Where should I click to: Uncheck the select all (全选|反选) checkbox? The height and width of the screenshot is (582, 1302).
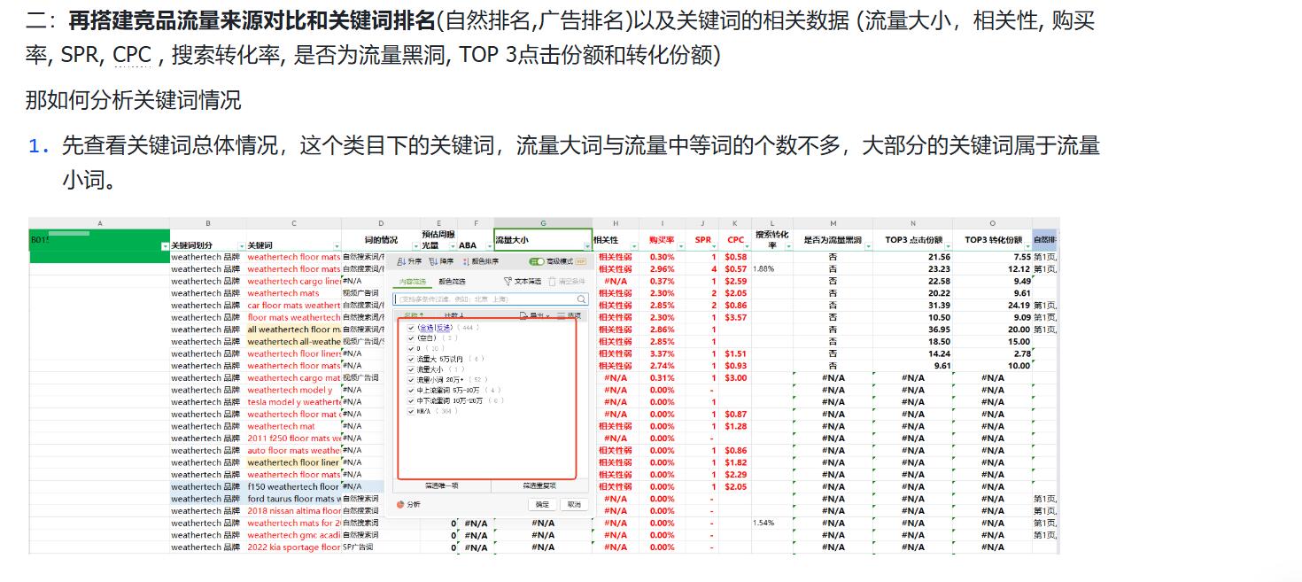(411, 328)
